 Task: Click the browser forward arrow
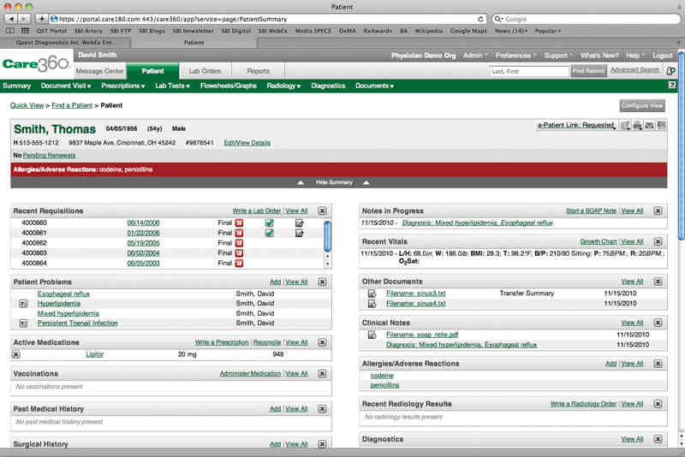coord(25,19)
